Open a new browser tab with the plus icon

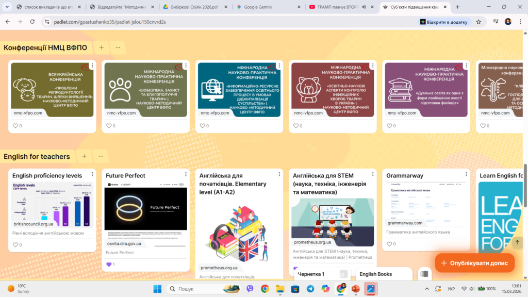[457, 7]
